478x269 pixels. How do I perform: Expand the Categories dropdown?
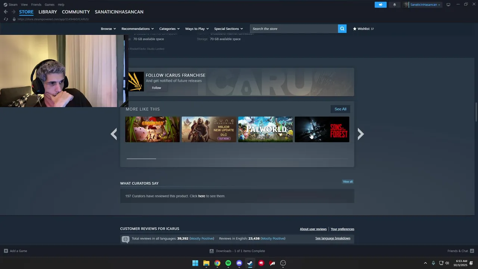pos(169,29)
